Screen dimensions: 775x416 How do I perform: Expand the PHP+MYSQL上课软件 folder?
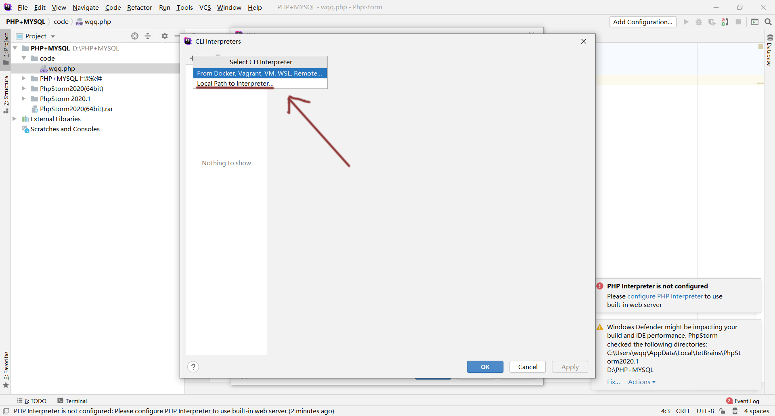tap(24, 78)
